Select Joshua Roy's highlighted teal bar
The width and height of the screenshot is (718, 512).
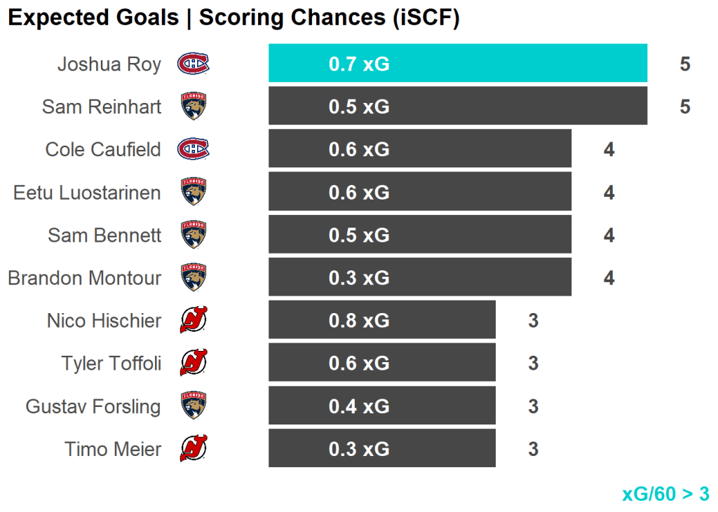click(457, 64)
